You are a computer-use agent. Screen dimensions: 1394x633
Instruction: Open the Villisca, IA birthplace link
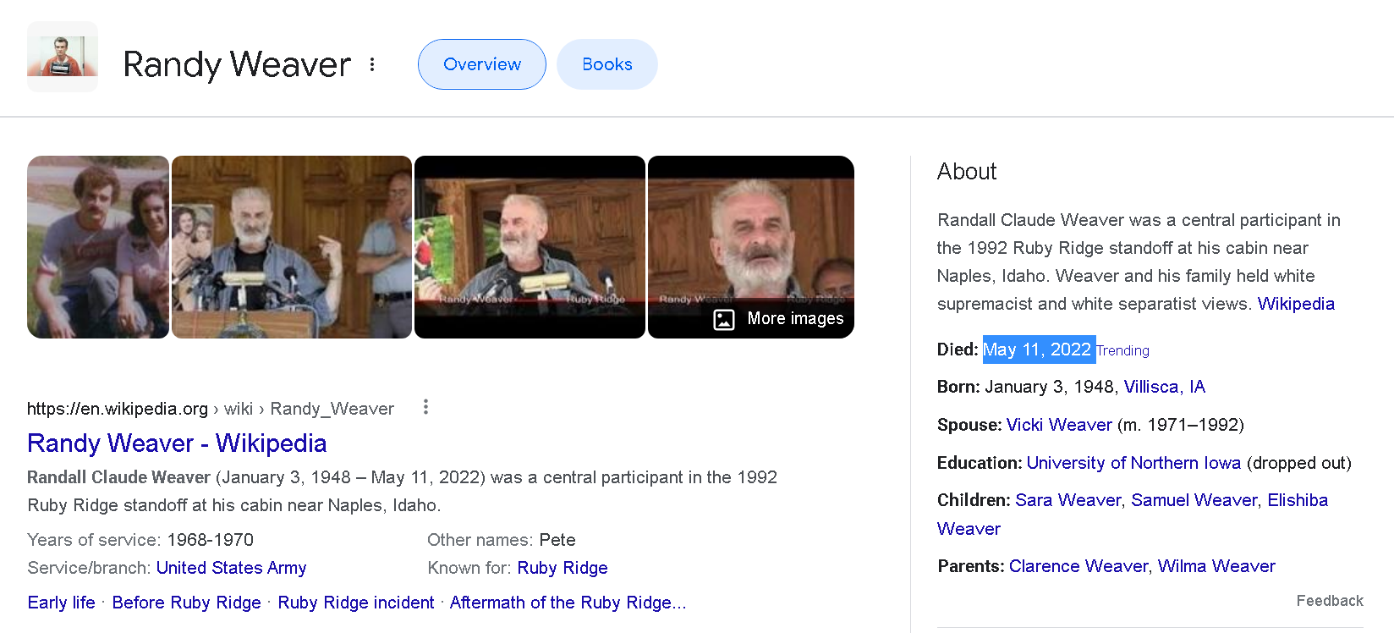[x=1164, y=387]
